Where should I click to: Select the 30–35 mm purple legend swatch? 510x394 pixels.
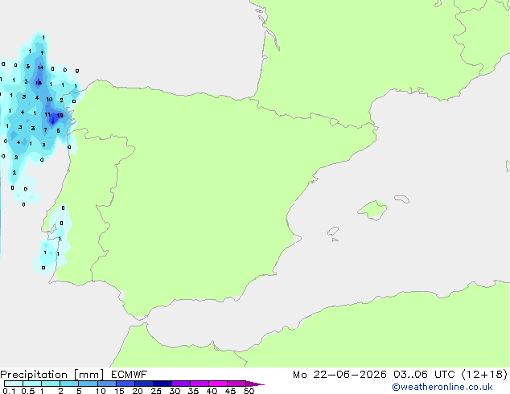coord(181,384)
